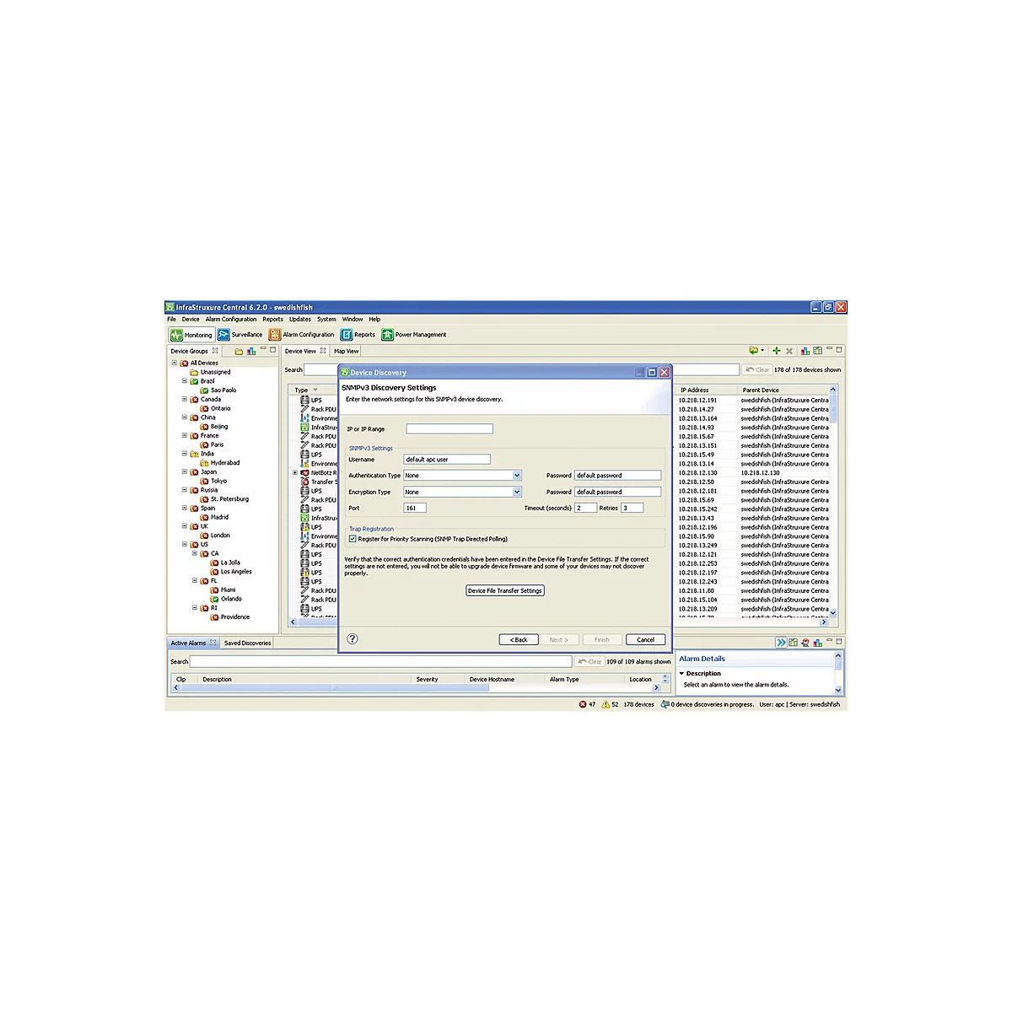Collapse the CA subgroup under US
Image resolution: width=1012 pixels, height=1012 pixels.
point(195,553)
